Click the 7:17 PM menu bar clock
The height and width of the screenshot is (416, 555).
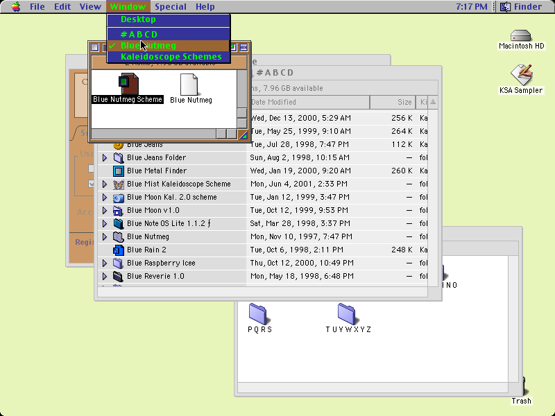point(471,6)
